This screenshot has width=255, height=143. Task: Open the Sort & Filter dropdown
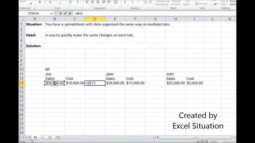click(224, 3)
